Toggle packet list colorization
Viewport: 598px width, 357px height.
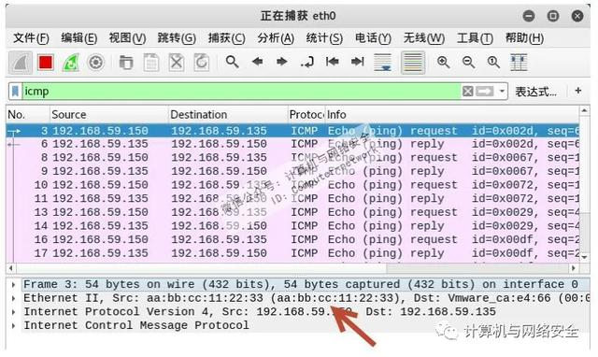pyautogui.click(x=413, y=63)
